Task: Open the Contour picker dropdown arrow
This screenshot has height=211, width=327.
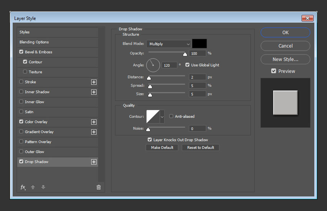Action: (x=162, y=117)
